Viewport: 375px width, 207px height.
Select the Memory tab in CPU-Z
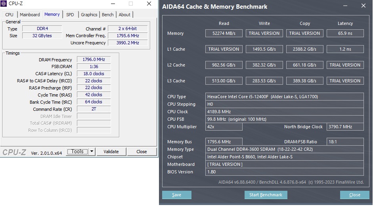(x=52, y=14)
